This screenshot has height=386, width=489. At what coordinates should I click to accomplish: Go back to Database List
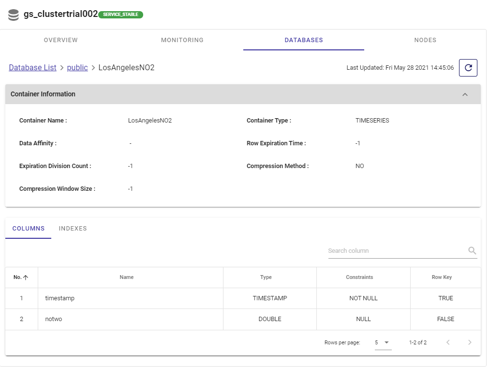pos(32,68)
